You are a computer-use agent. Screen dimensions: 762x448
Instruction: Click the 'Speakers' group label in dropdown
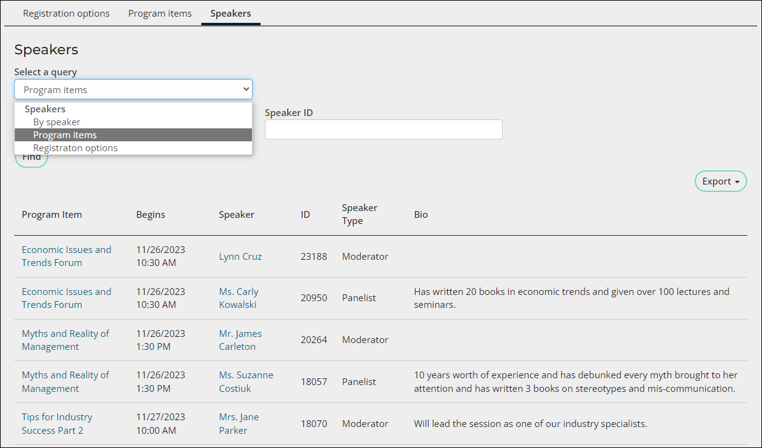(x=45, y=109)
